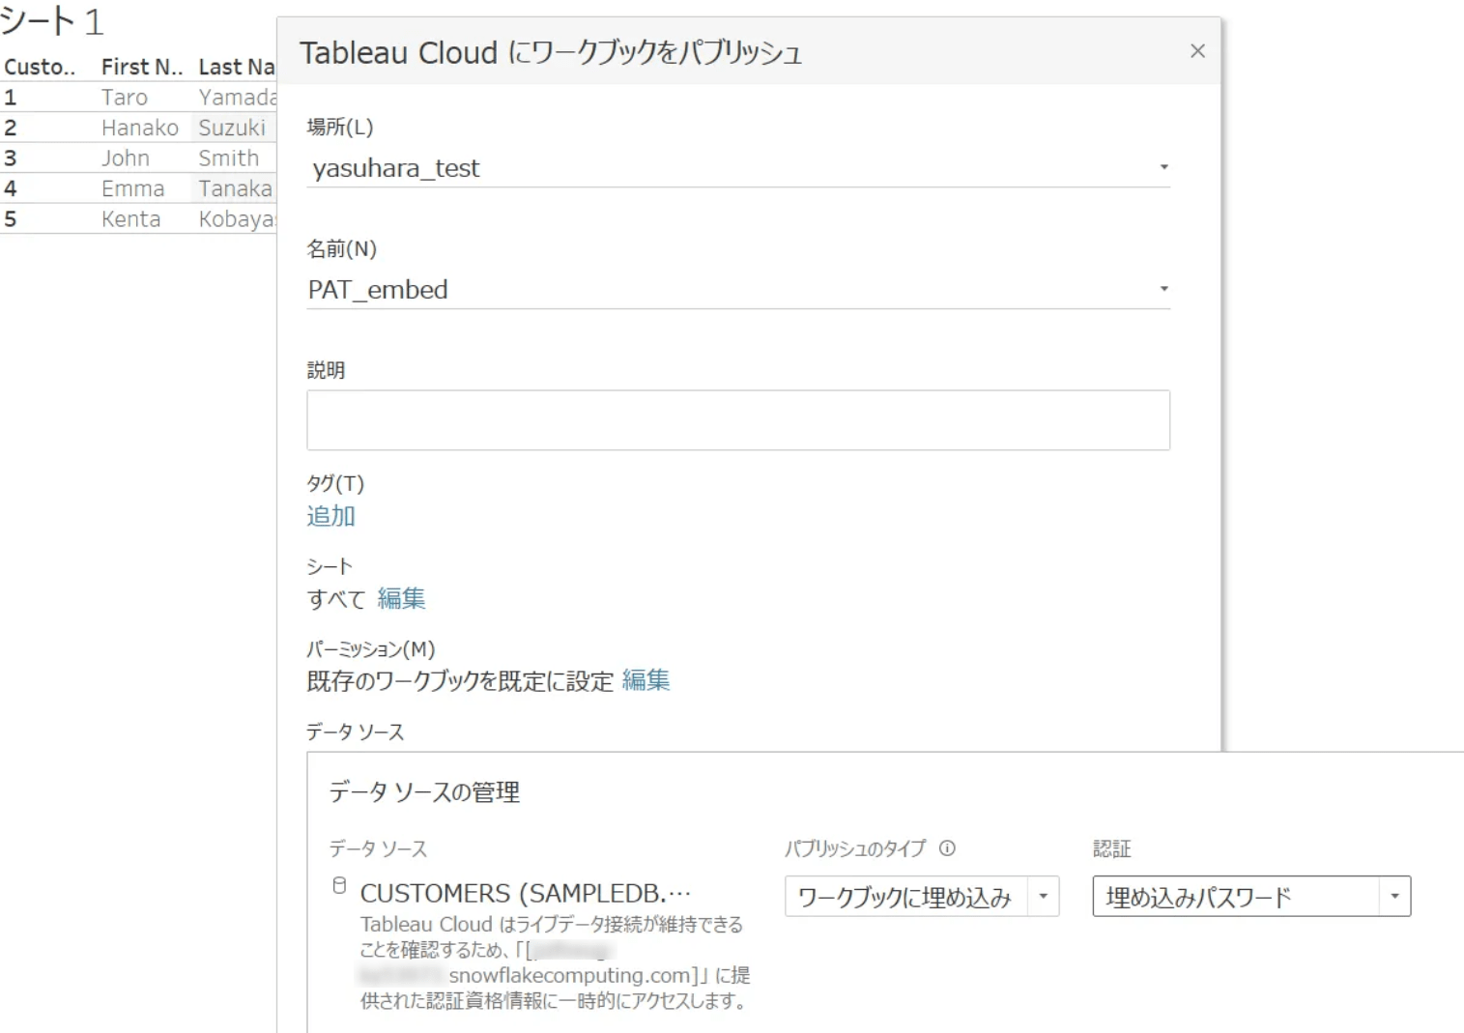Click 編集 link for permissions setting
This screenshot has height=1033, width=1464.
coord(646,681)
